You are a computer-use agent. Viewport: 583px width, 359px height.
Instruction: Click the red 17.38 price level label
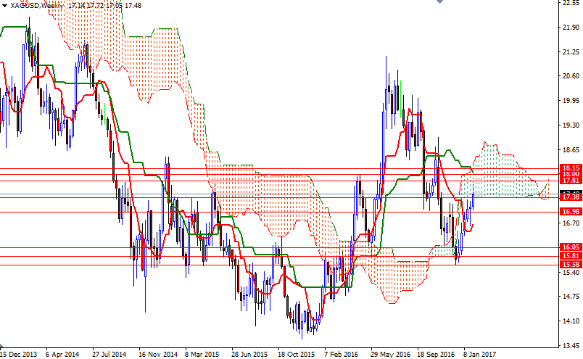[x=571, y=197]
